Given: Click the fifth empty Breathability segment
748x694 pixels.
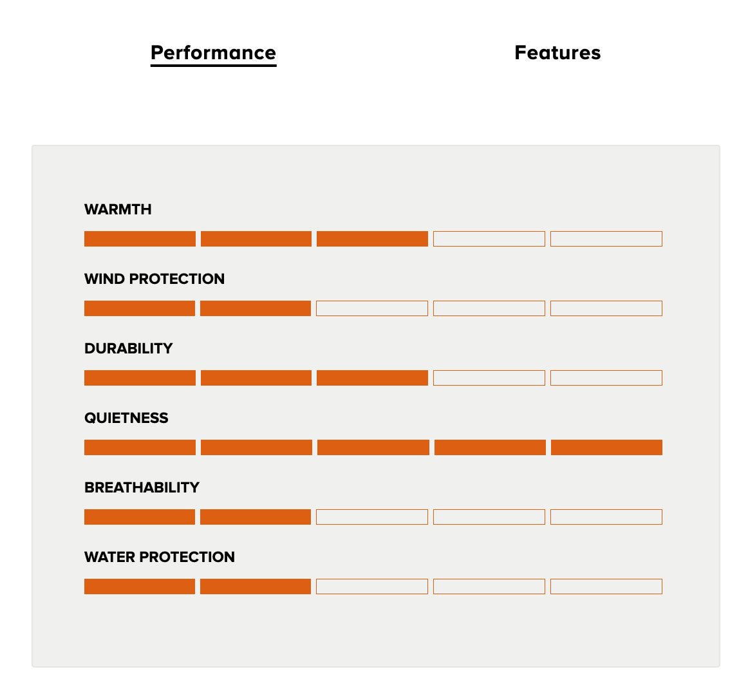Looking at the screenshot, I should 606,518.
